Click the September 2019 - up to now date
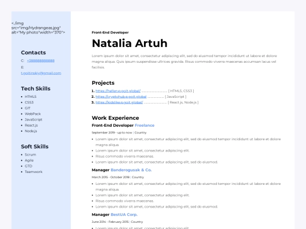Image resolution: width=306 pixels, height=229 pixels. (x=112, y=133)
